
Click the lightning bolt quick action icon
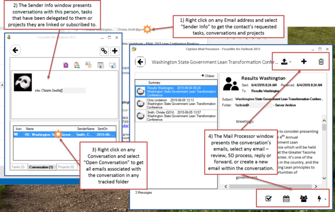coord(319,198)
